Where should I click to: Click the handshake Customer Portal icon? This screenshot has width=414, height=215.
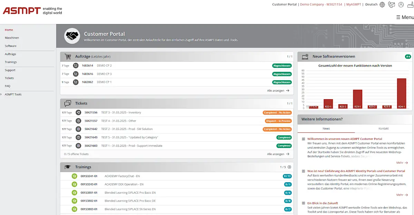pos(72,36)
